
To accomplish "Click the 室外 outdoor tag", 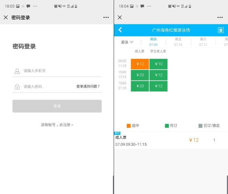I will point(117,133).
